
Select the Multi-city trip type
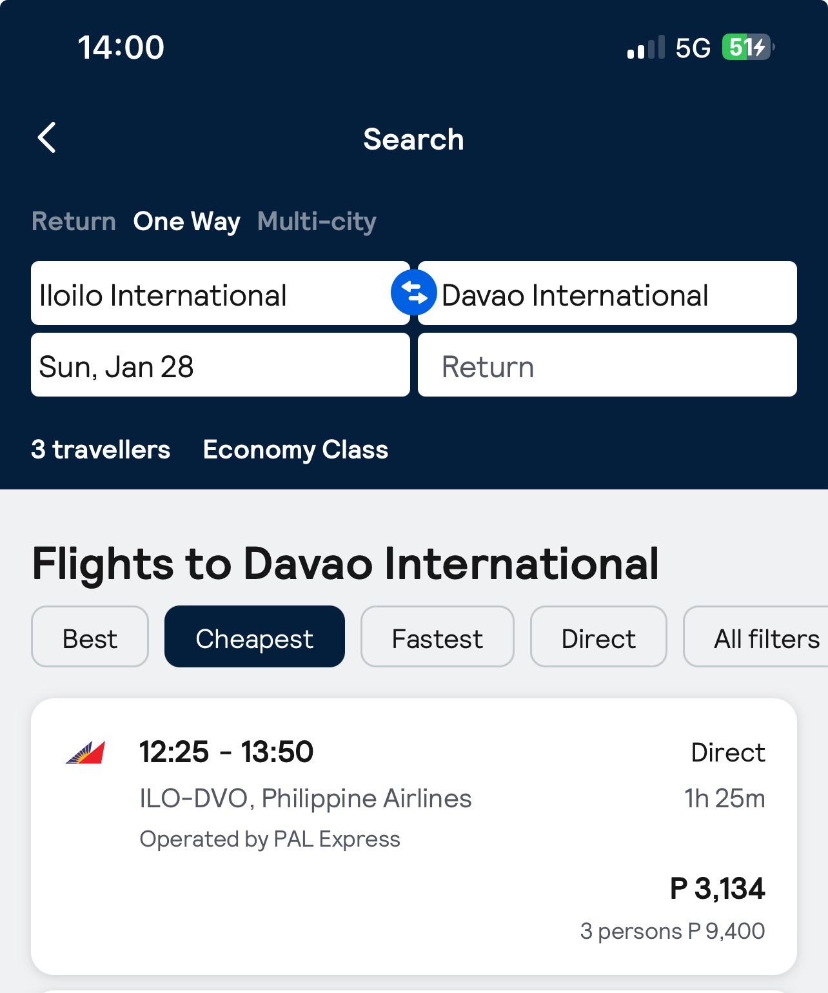[x=317, y=221]
